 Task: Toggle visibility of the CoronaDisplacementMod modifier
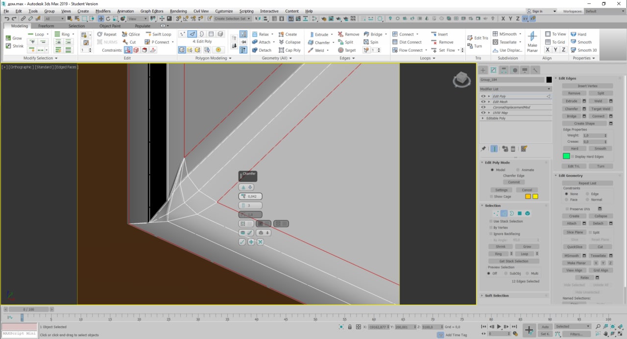[x=483, y=107]
